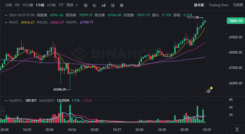This screenshot has width=245, height=134.
Task: Select the 4小時 time interval
Action: pos(51,5)
